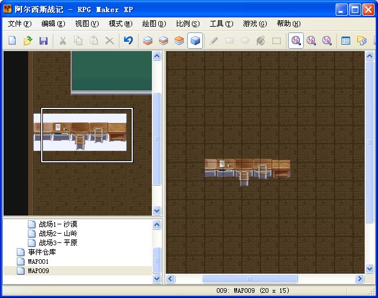Click the Delete X icon
Image resolution: width=378 pixels, height=298 pixels.
click(x=110, y=41)
